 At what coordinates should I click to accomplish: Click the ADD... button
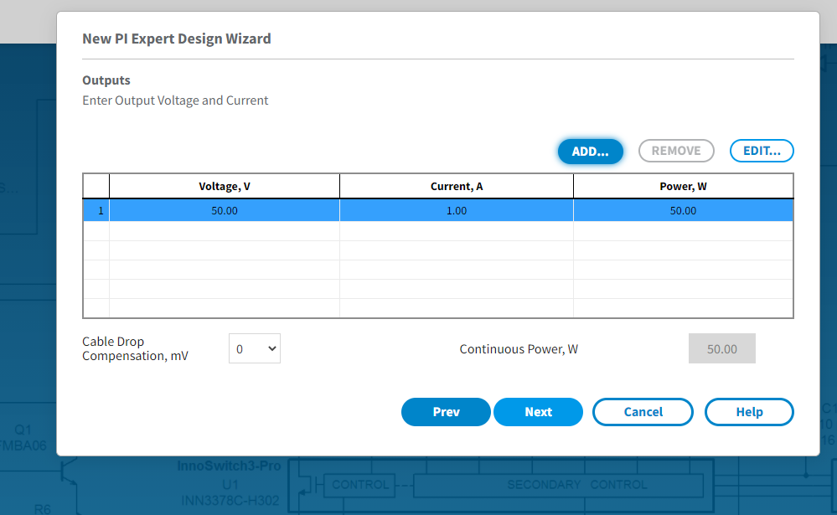click(x=590, y=151)
